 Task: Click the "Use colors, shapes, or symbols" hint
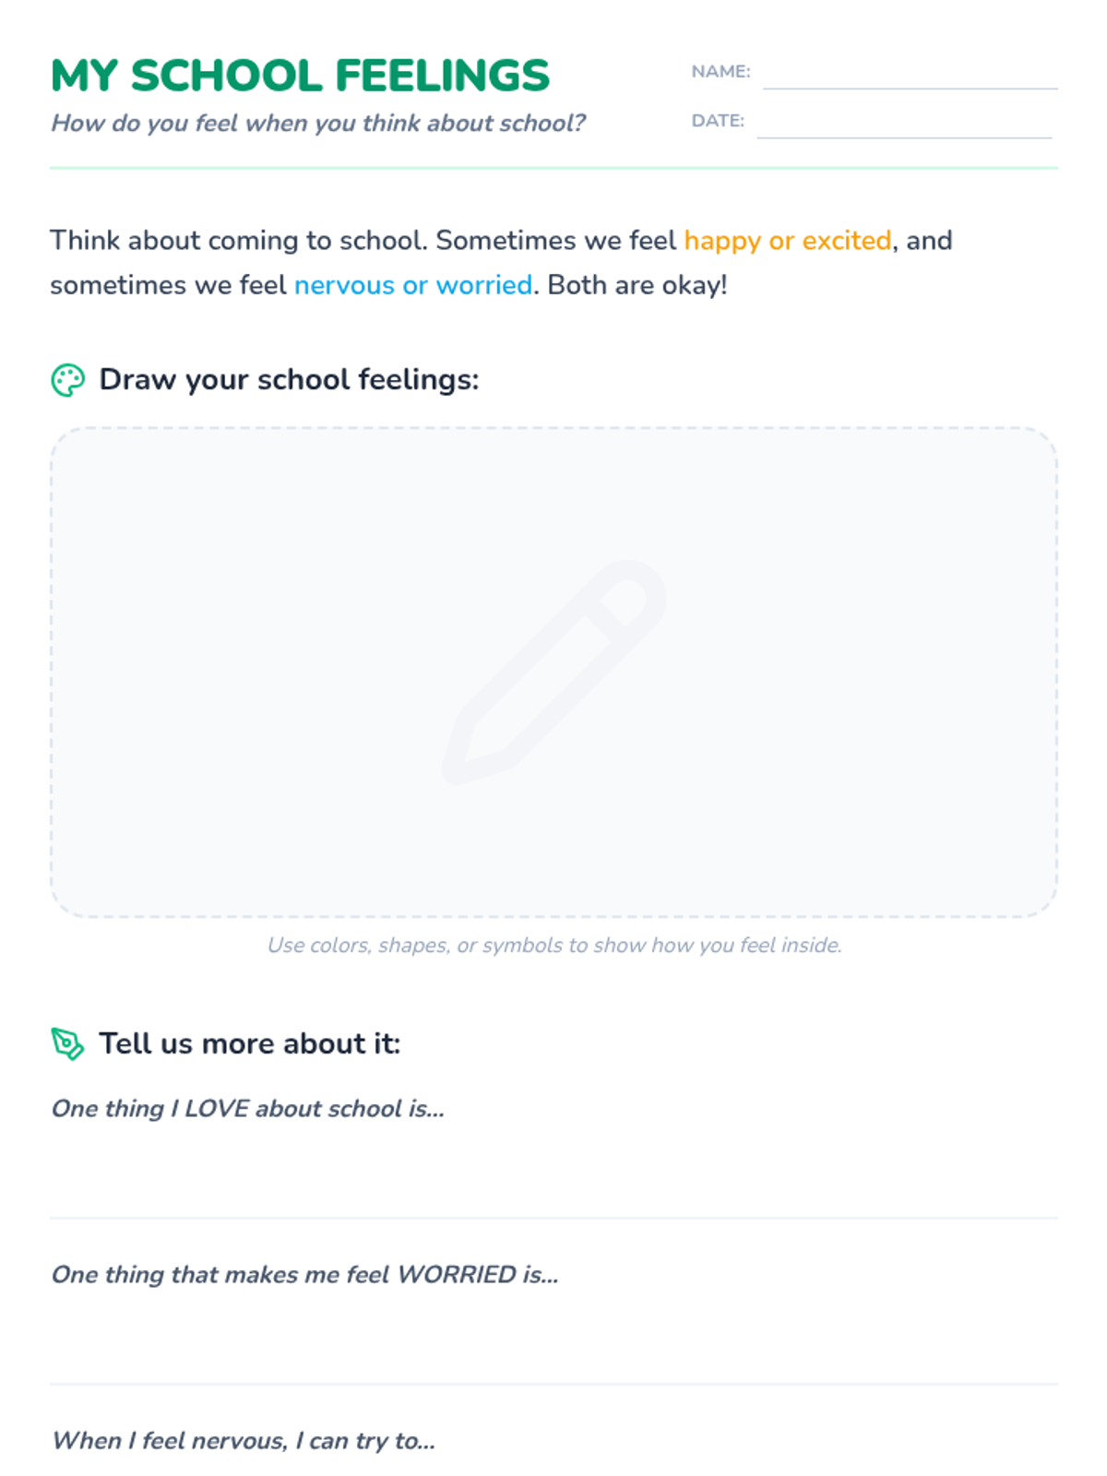(553, 946)
